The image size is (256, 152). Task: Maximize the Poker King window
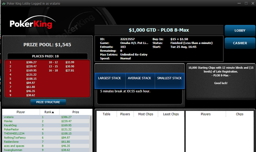point(246,3)
